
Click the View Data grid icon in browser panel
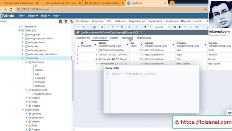point(66,21)
